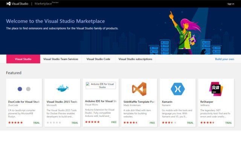The width and height of the screenshot is (241, 150).
Task: Click the Docker whale icon
Action: click(x=62, y=88)
